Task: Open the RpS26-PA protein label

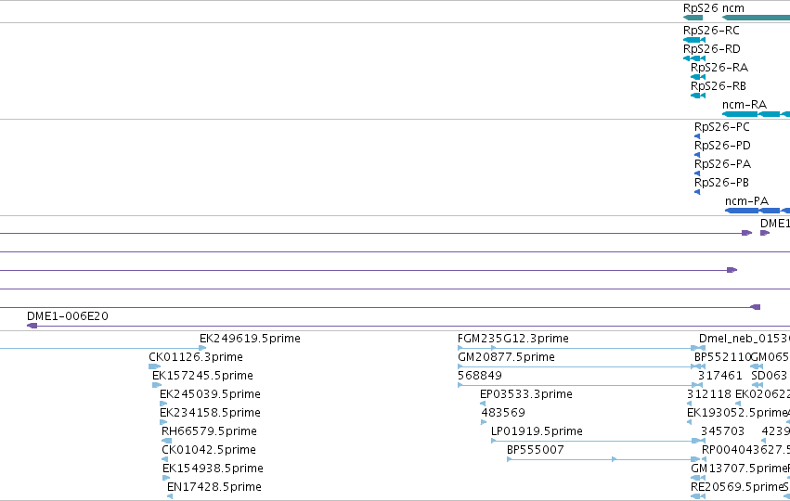Action: (x=722, y=164)
